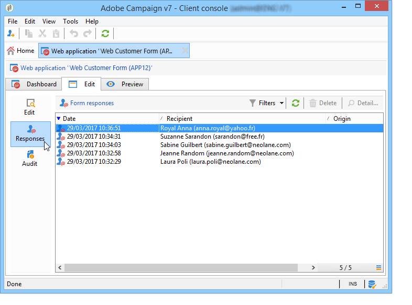Click the Delete button
The width and height of the screenshot is (412, 305).
[x=323, y=103]
